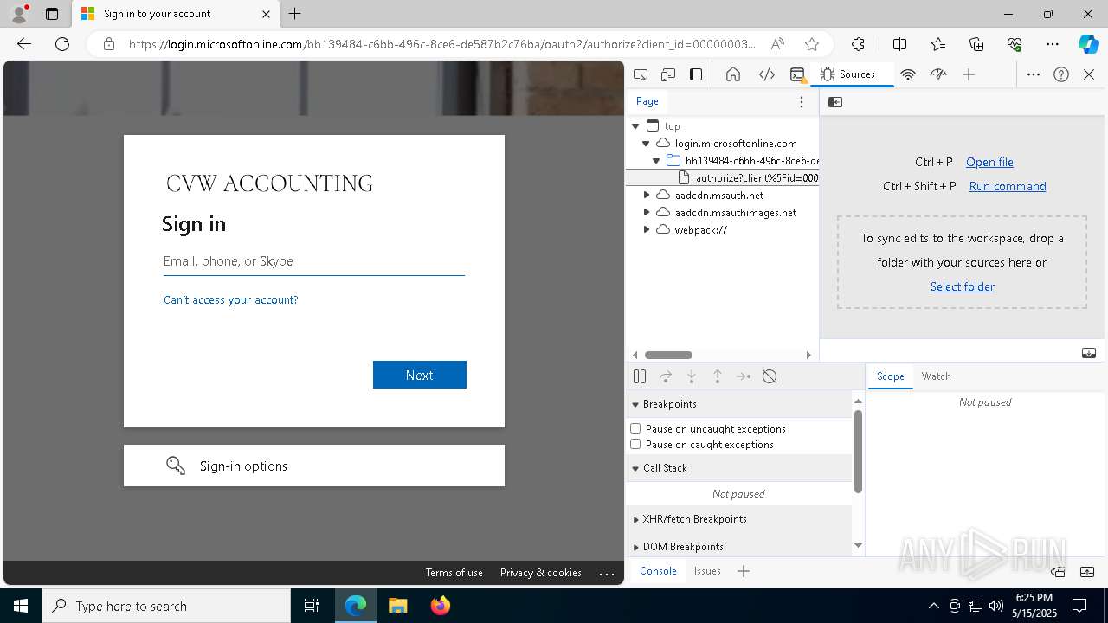
Task: Enable Pause on uncaught exceptions
Action: [x=635, y=428]
